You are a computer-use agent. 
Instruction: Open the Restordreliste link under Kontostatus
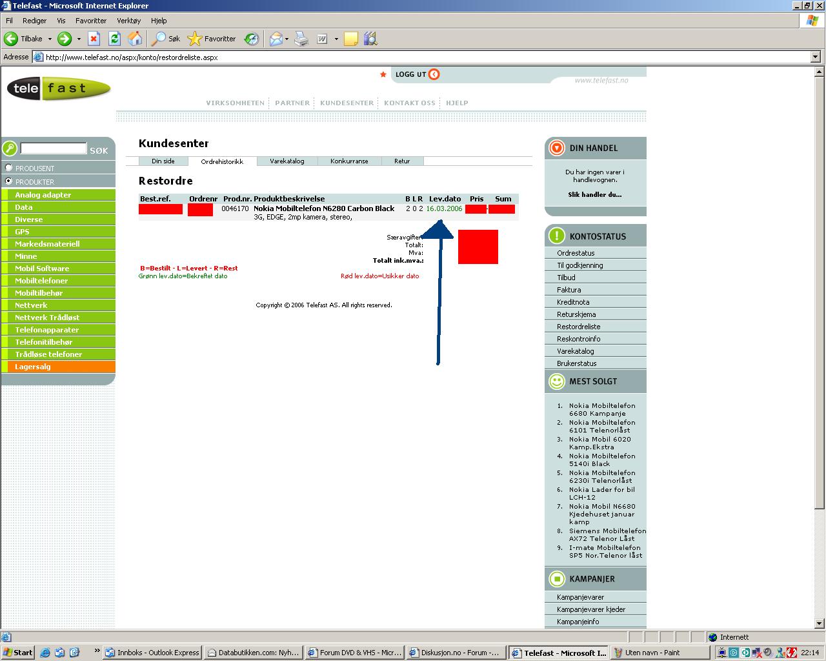tap(579, 327)
